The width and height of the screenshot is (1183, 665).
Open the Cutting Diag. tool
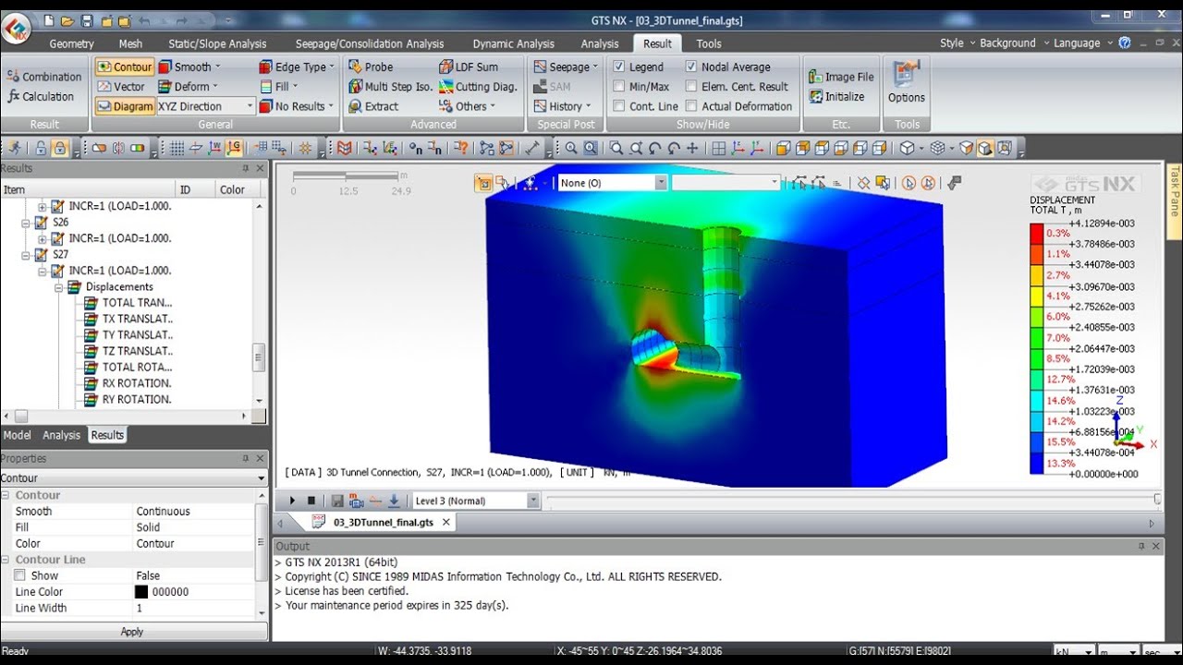click(x=478, y=86)
